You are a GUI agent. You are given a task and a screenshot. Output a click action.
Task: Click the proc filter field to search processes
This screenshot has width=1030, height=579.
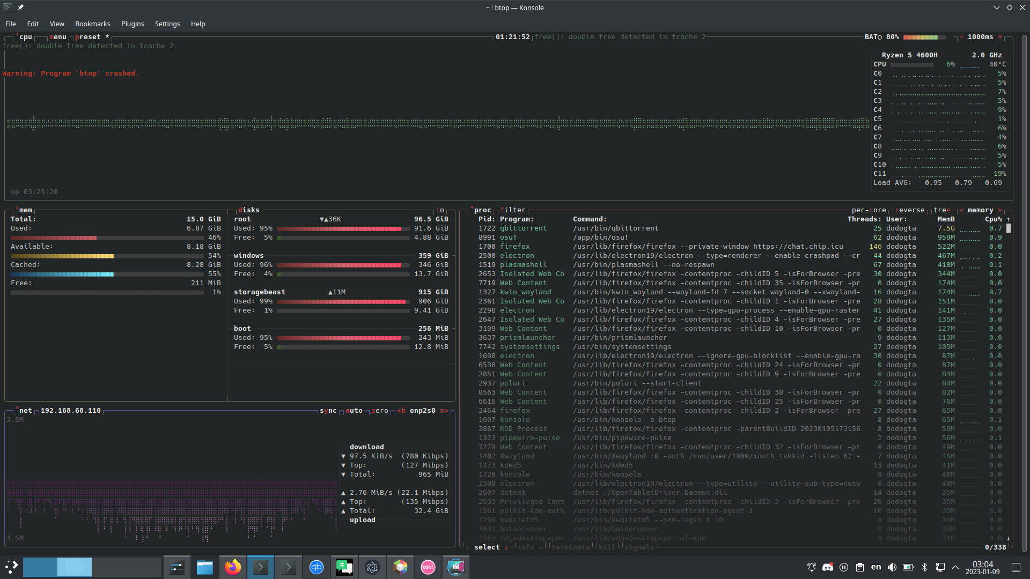513,210
